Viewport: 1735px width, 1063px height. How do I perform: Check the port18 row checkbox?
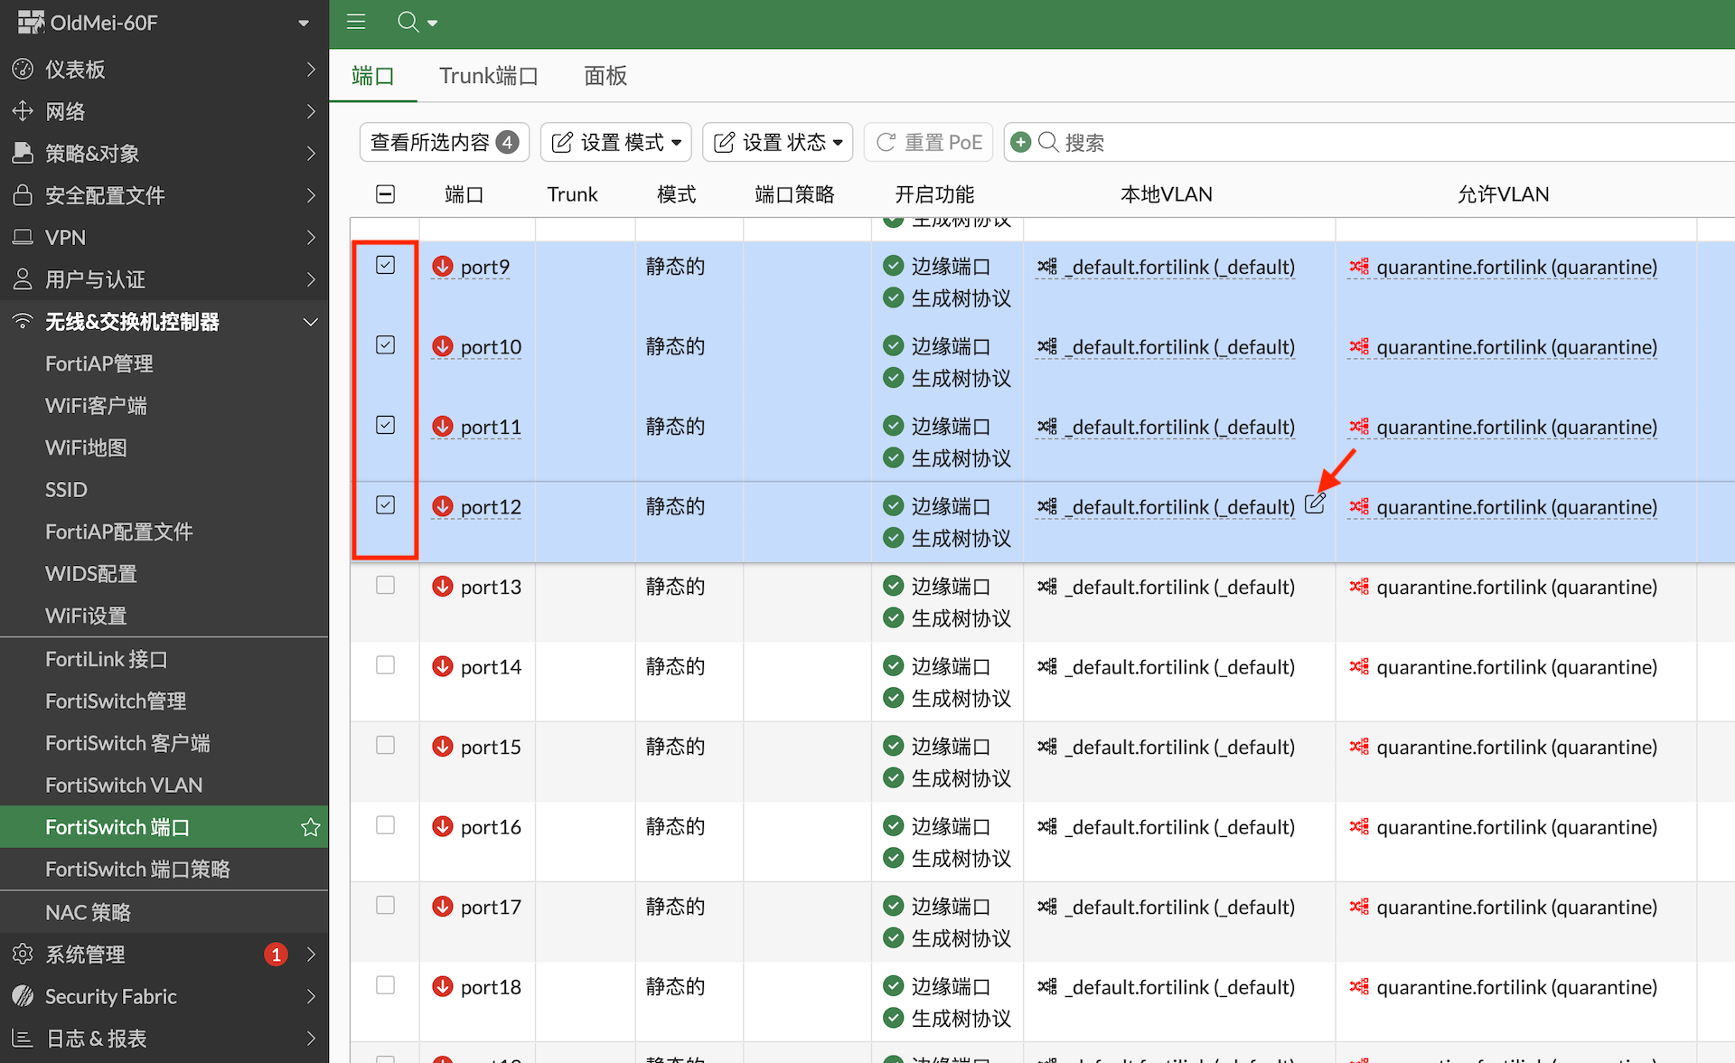(385, 985)
